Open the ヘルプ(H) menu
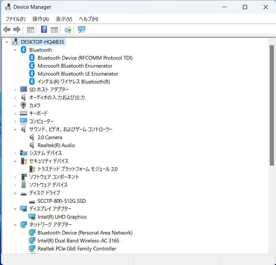 coord(88,19)
